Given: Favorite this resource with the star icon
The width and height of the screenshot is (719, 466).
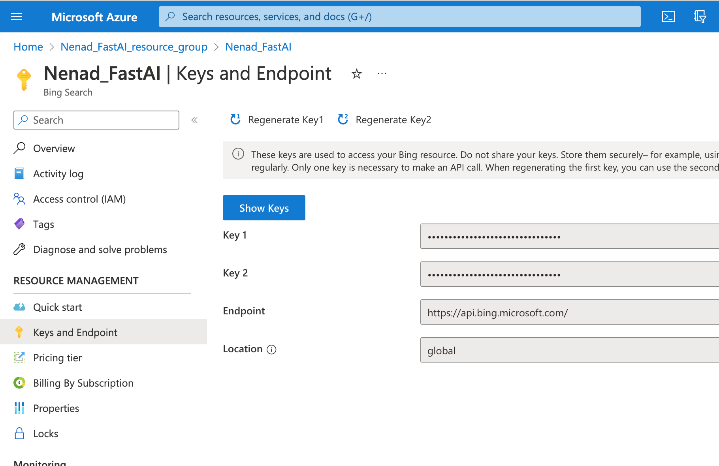Looking at the screenshot, I should point(356,74).
